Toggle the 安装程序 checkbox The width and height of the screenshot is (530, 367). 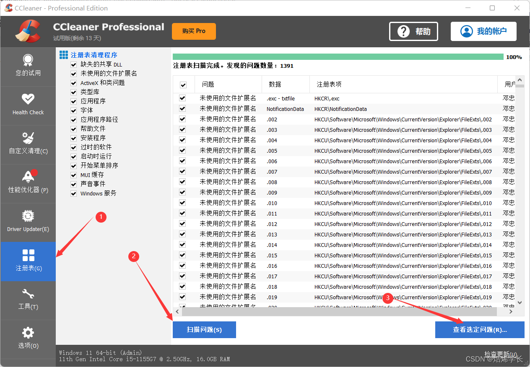(x=74, y=138)
